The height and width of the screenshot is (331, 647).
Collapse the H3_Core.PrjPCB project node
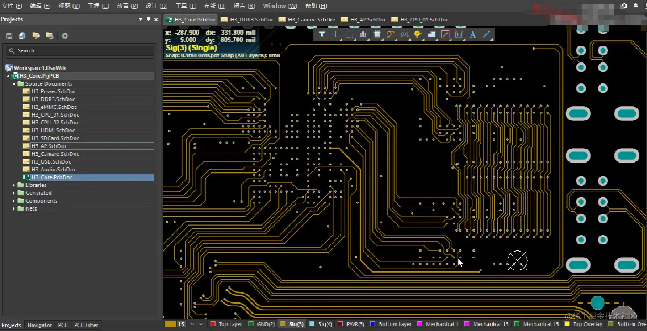point(8,76)
